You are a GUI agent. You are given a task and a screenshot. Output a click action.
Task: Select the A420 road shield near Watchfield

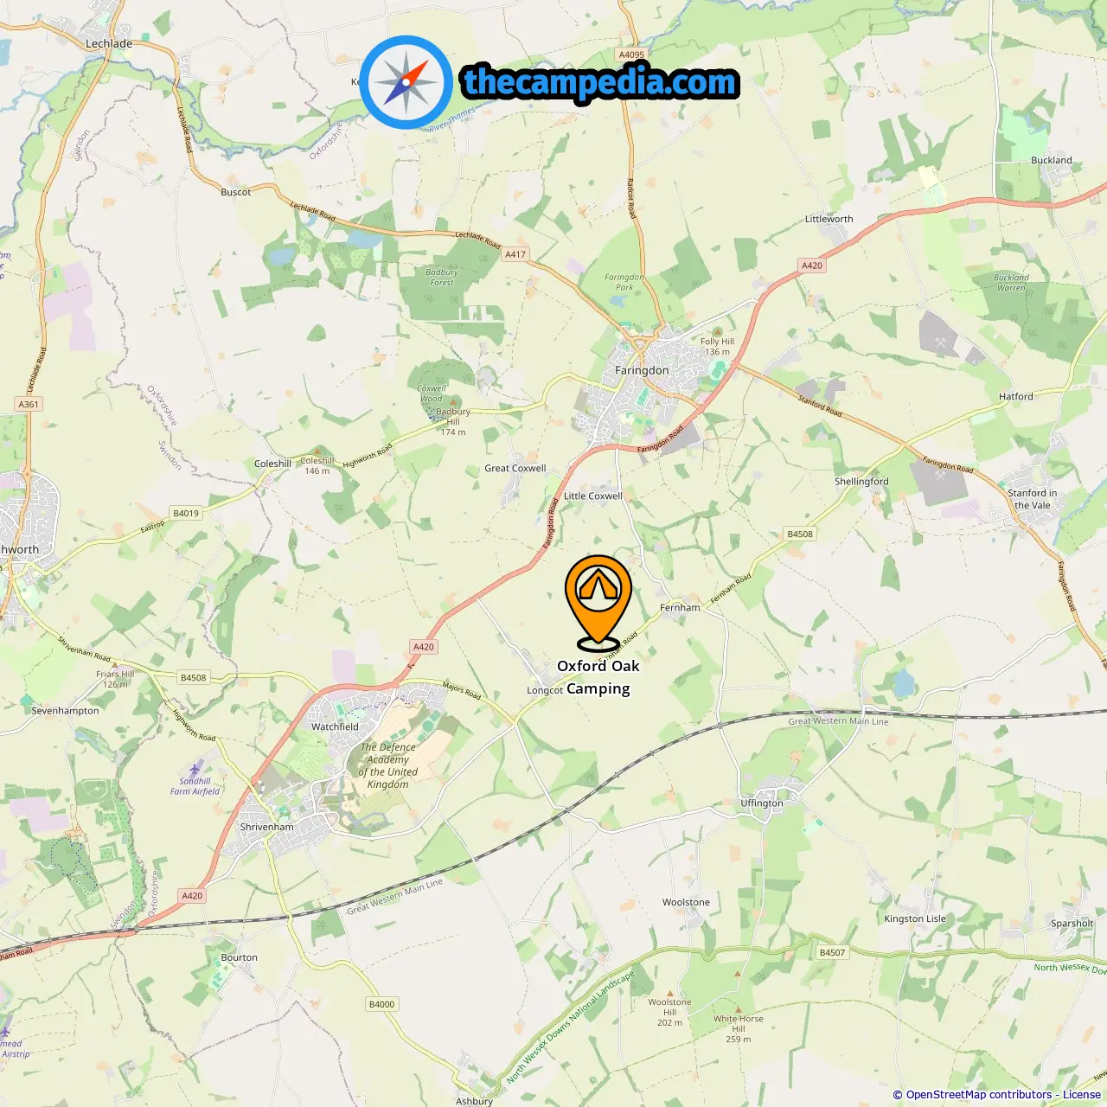coord(424,647)
